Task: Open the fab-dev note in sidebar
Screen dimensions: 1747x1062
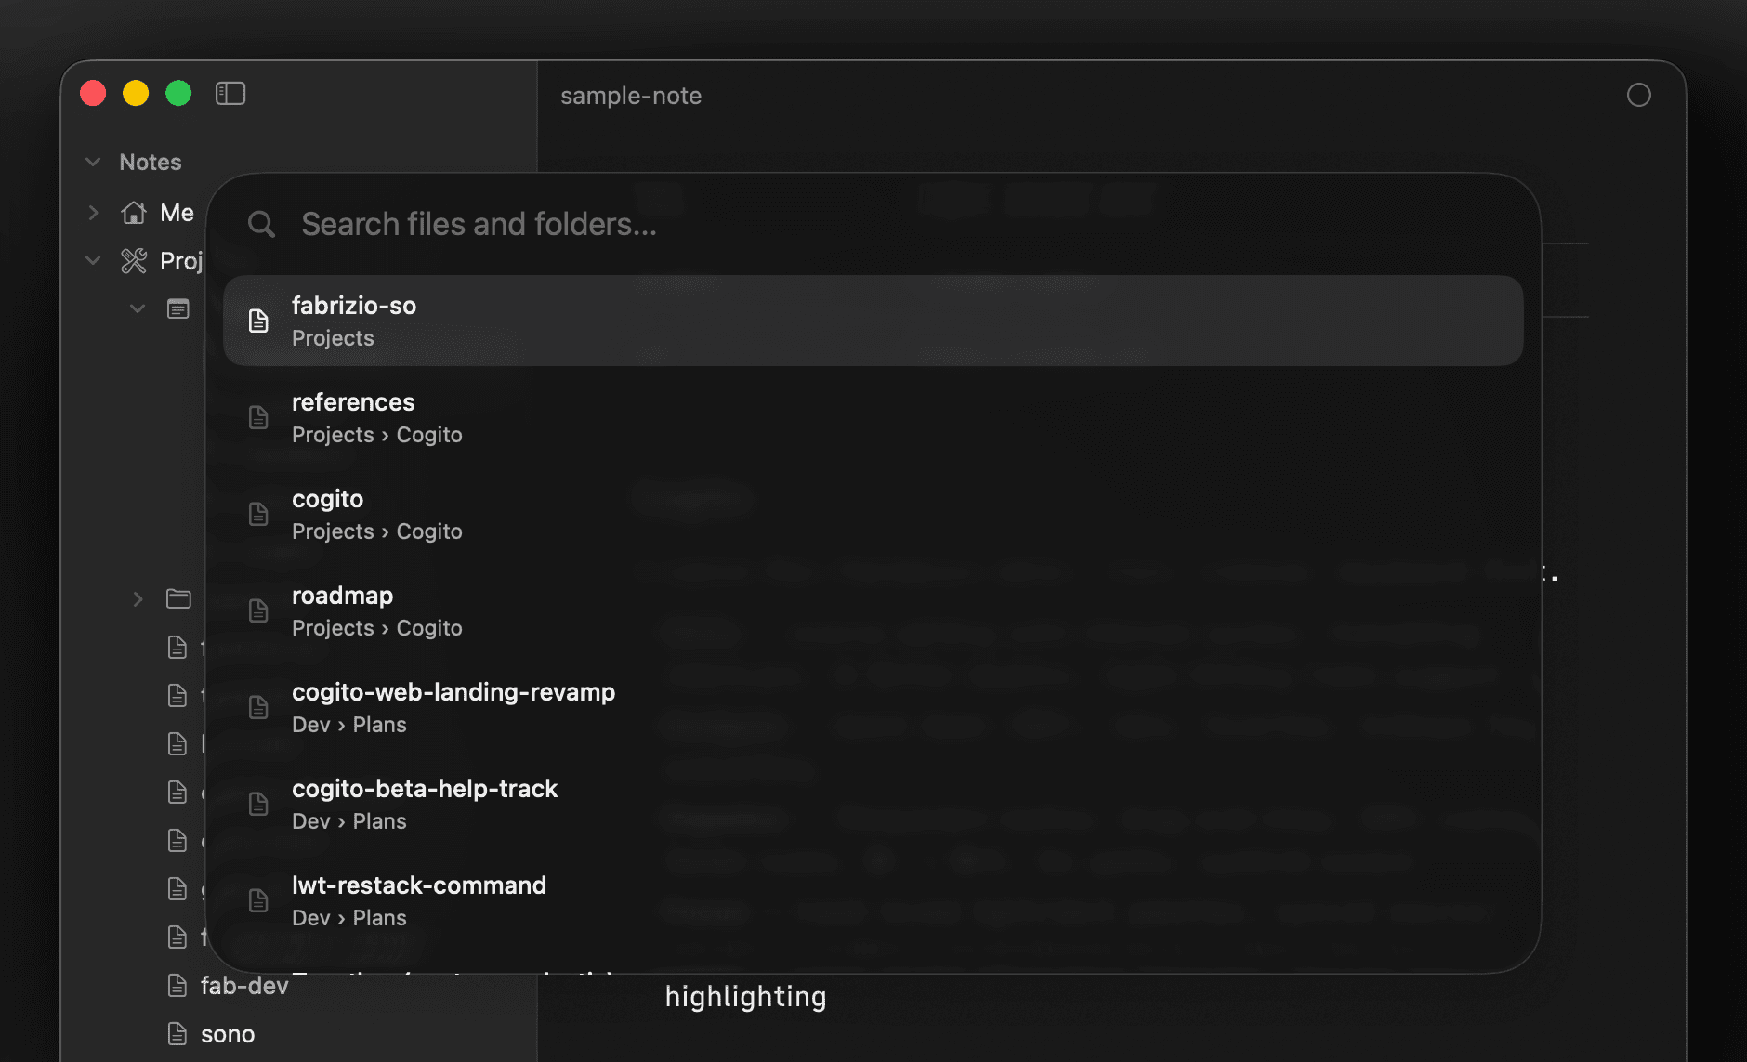Action: point(244,986)
